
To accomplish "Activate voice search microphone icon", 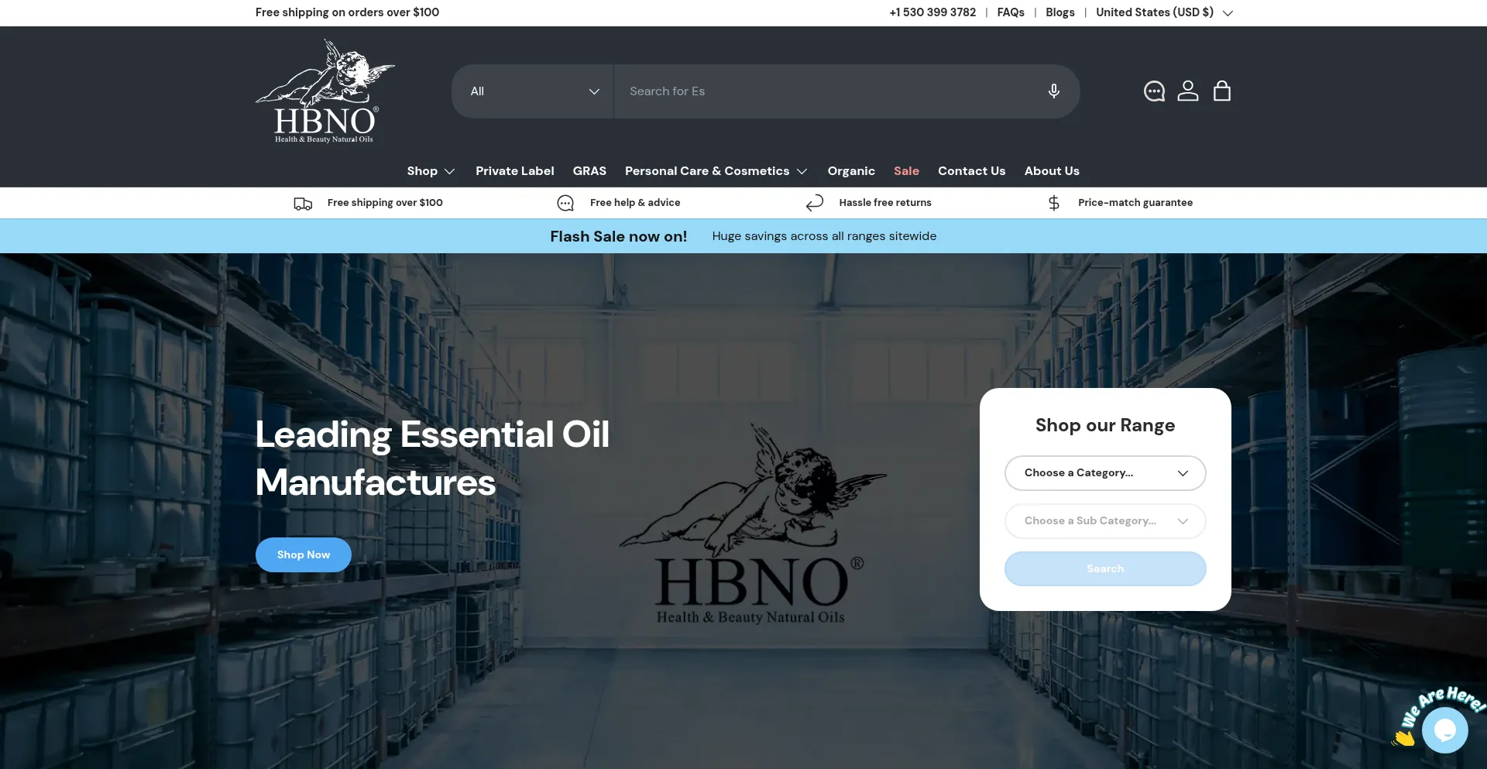I will pyautogui.click(x=1053, y=91).
